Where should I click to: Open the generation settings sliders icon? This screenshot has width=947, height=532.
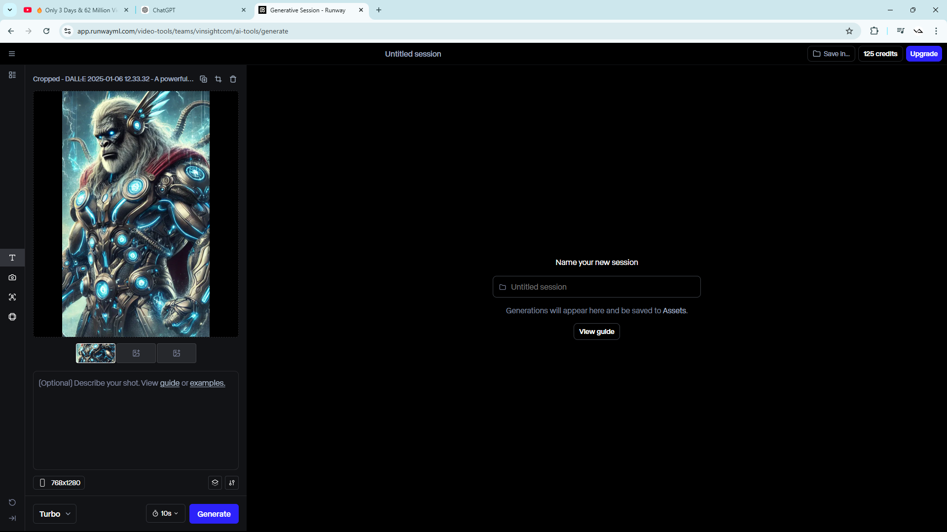click(232, 483)
